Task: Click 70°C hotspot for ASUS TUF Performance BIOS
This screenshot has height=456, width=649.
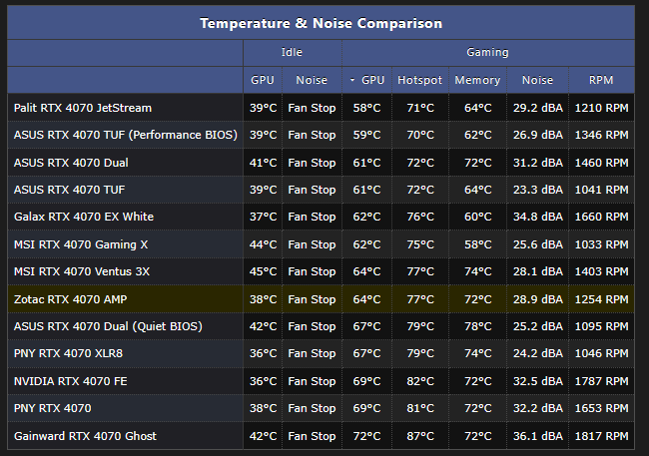Action: [x=420, y=135]
